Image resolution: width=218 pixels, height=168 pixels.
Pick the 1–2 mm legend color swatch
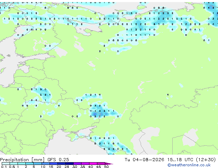22,164
